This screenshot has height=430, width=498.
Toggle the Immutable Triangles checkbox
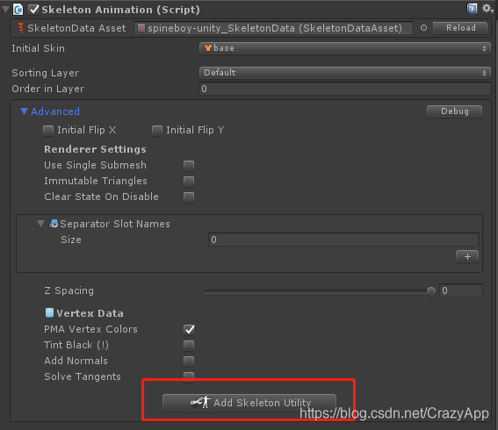[189, 181]
